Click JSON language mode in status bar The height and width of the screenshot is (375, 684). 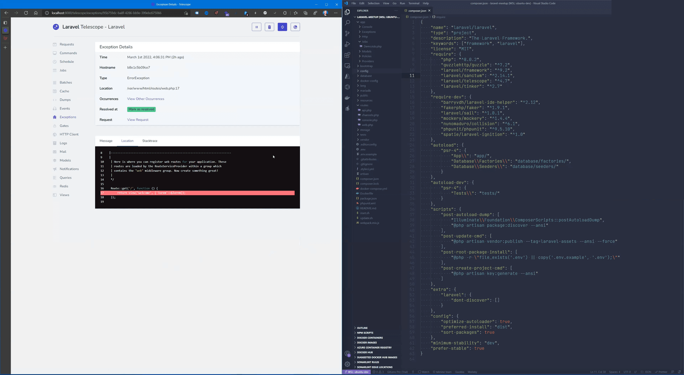click(648, 372)
